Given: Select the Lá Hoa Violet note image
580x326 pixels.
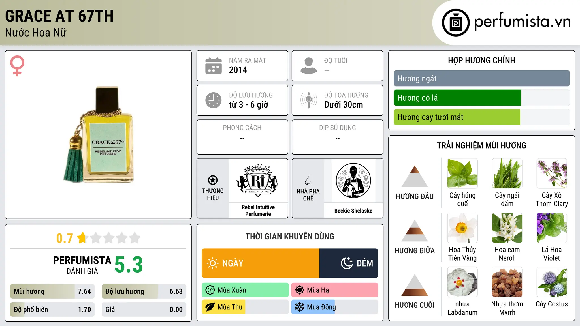Looking at the screenshot, I should [x=552, y=228].
